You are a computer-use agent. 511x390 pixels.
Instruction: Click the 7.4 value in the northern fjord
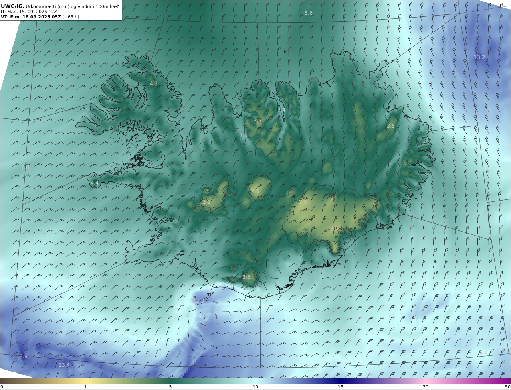coord(281,110)
